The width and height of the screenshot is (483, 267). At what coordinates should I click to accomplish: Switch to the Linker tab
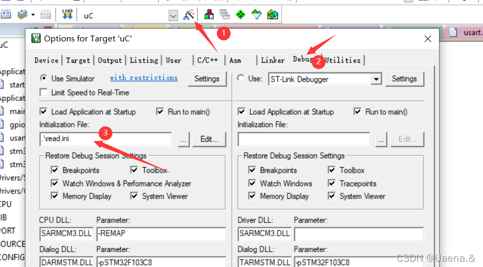pyautogui.click(x=273, y=61)
